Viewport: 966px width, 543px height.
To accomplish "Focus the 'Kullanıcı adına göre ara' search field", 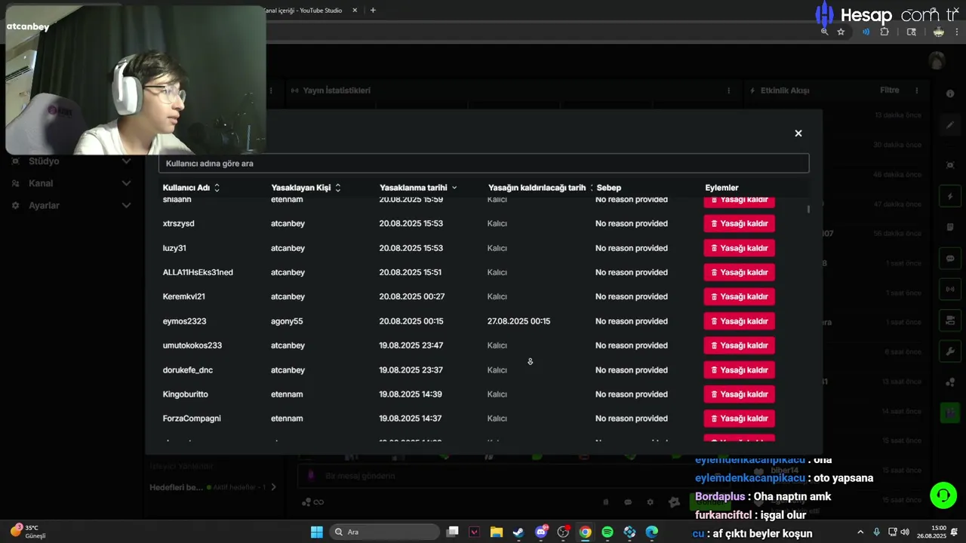I will (x=484, y=163).
